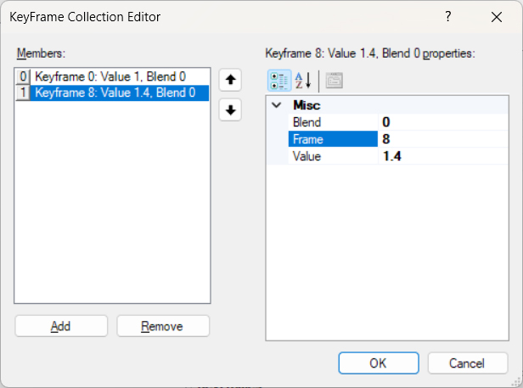The image size is (523, 388).
Task: Click the Help question mark button
Action: 448,17
